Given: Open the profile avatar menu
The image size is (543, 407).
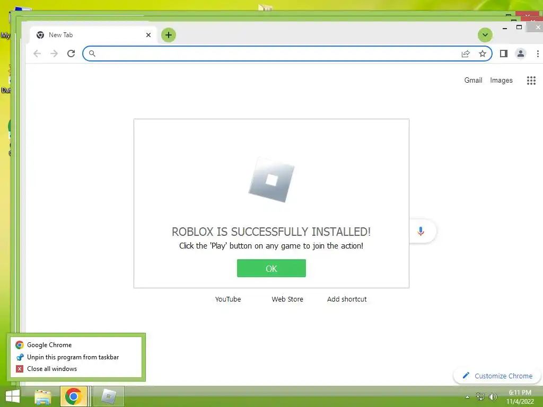Looking at the screenshot, I should click(x=521, y=54).
